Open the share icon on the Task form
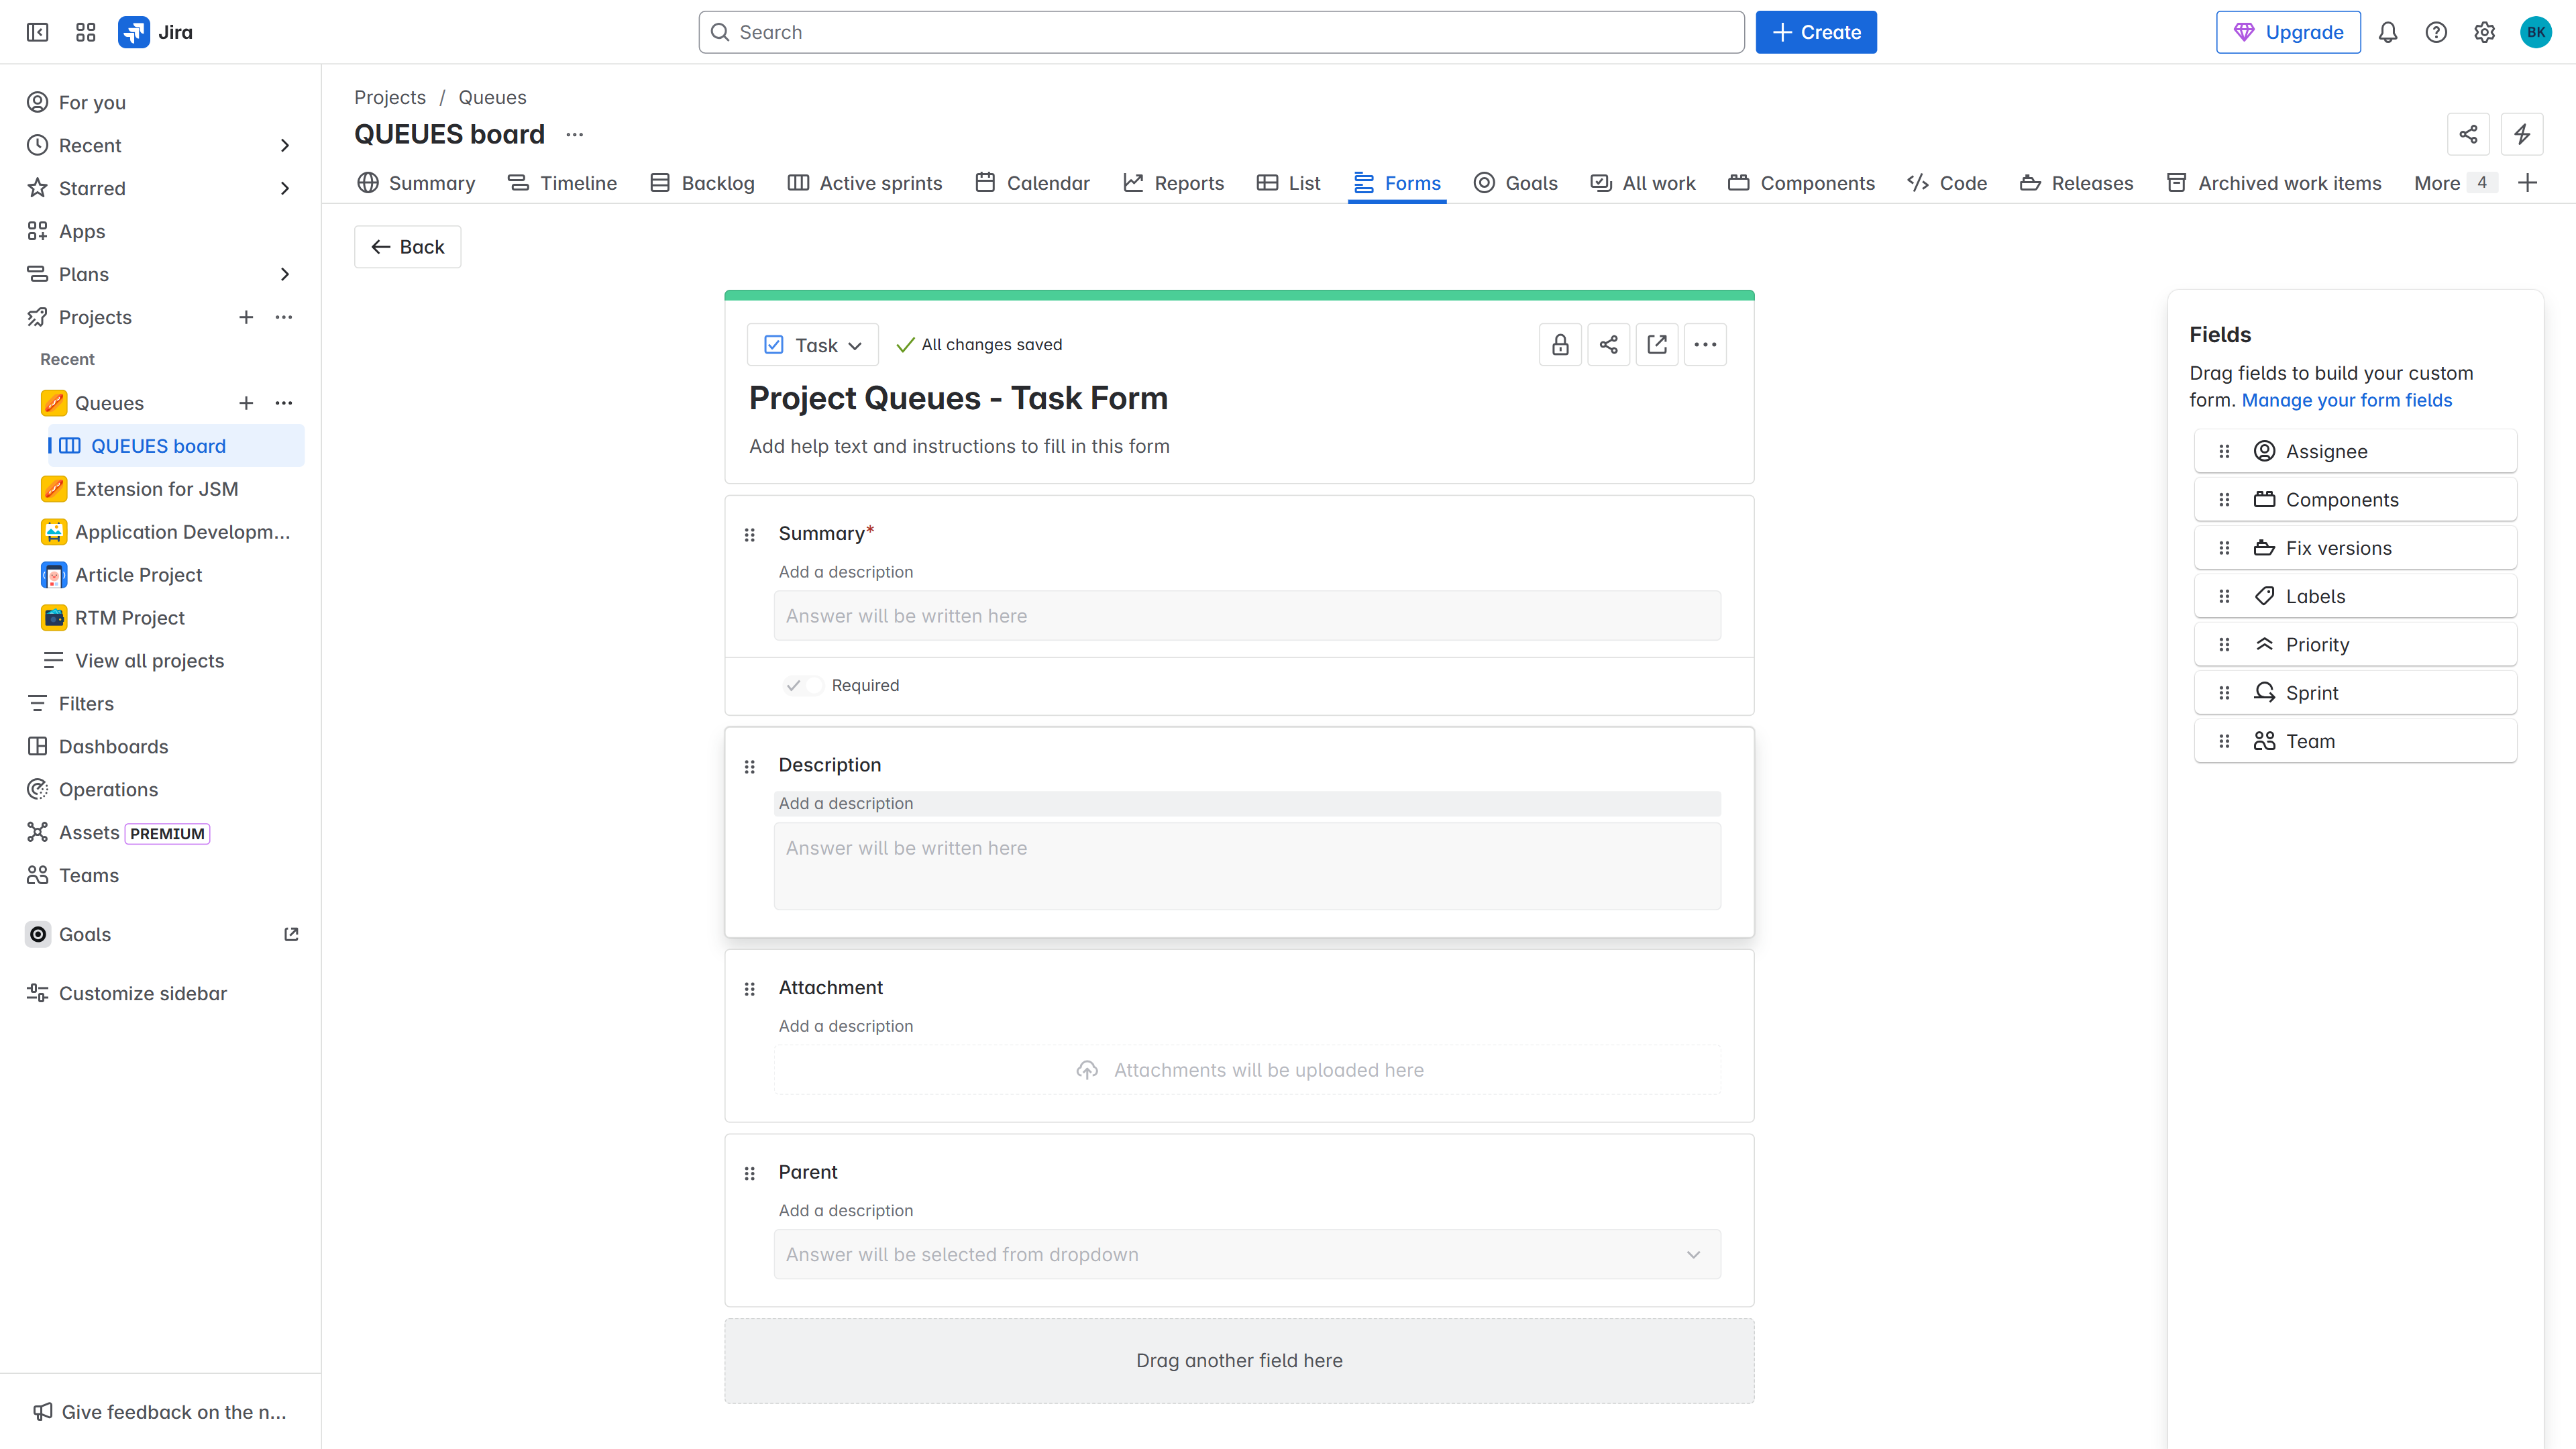2576x1449 pixels. click(1608, 344)
